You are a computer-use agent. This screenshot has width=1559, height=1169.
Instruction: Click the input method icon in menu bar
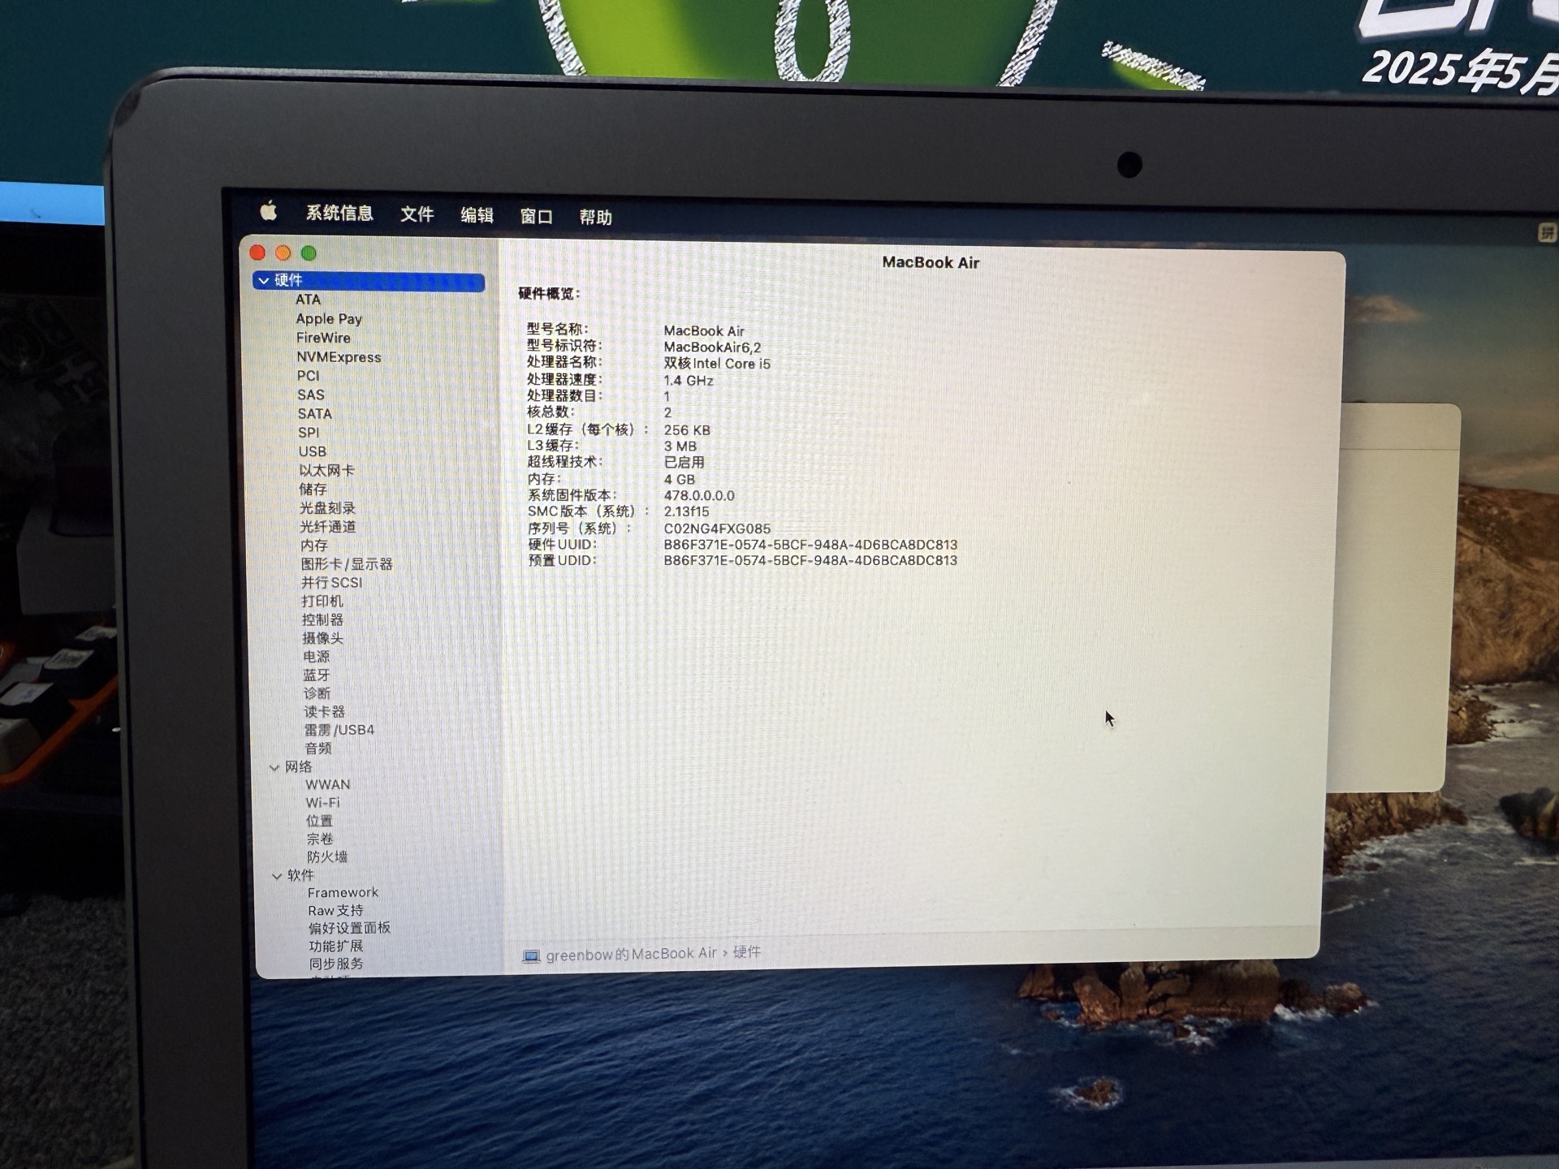[x=1546, y=233]
